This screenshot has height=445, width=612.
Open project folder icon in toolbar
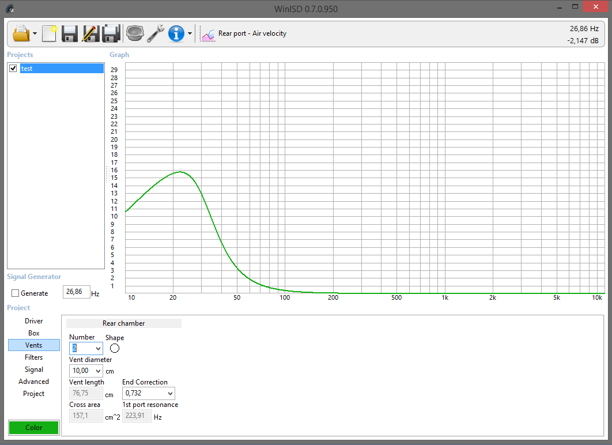21,33
